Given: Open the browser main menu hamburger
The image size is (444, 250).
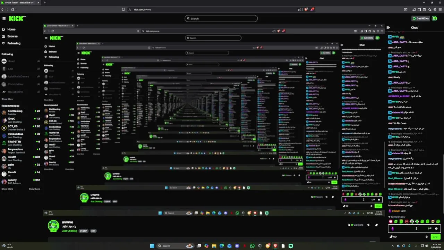Looking at the screenshot, I should pos(441,10).
